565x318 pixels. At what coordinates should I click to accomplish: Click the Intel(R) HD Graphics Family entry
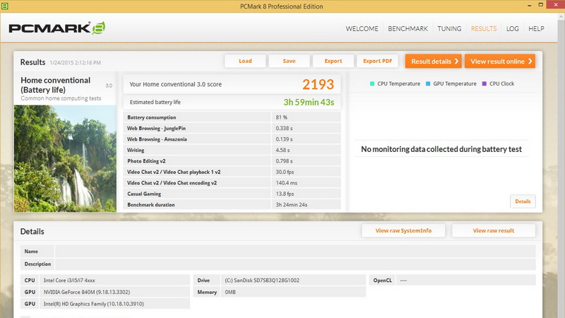(x=114, y=304)
